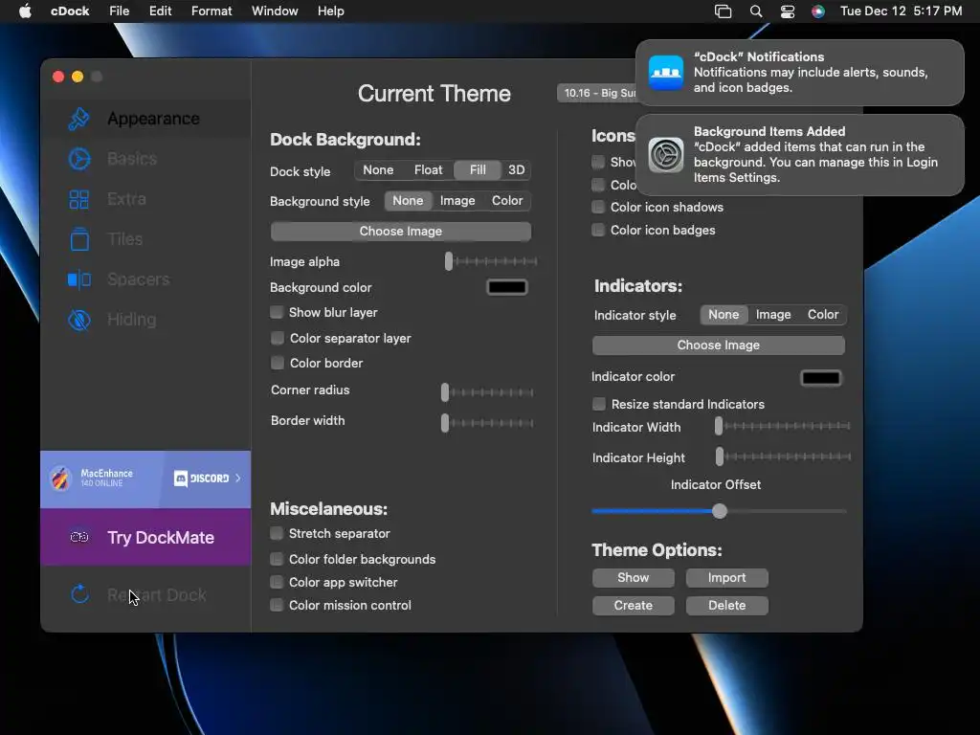
Task: Click the Siri icon in menu bar
Action: 818,11
